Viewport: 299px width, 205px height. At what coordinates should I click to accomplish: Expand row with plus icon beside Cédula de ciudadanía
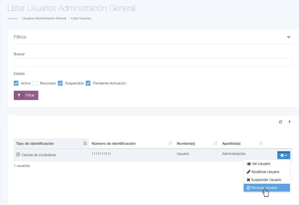click(18, 155)
